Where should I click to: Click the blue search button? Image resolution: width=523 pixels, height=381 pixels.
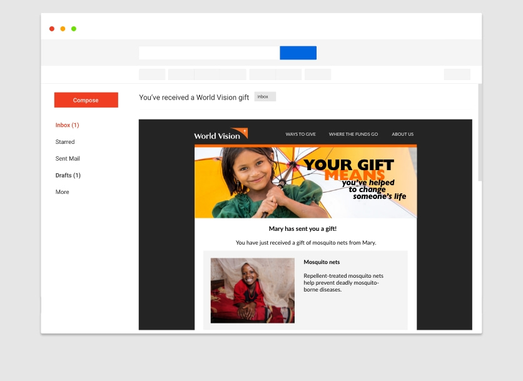pos(298,53)
